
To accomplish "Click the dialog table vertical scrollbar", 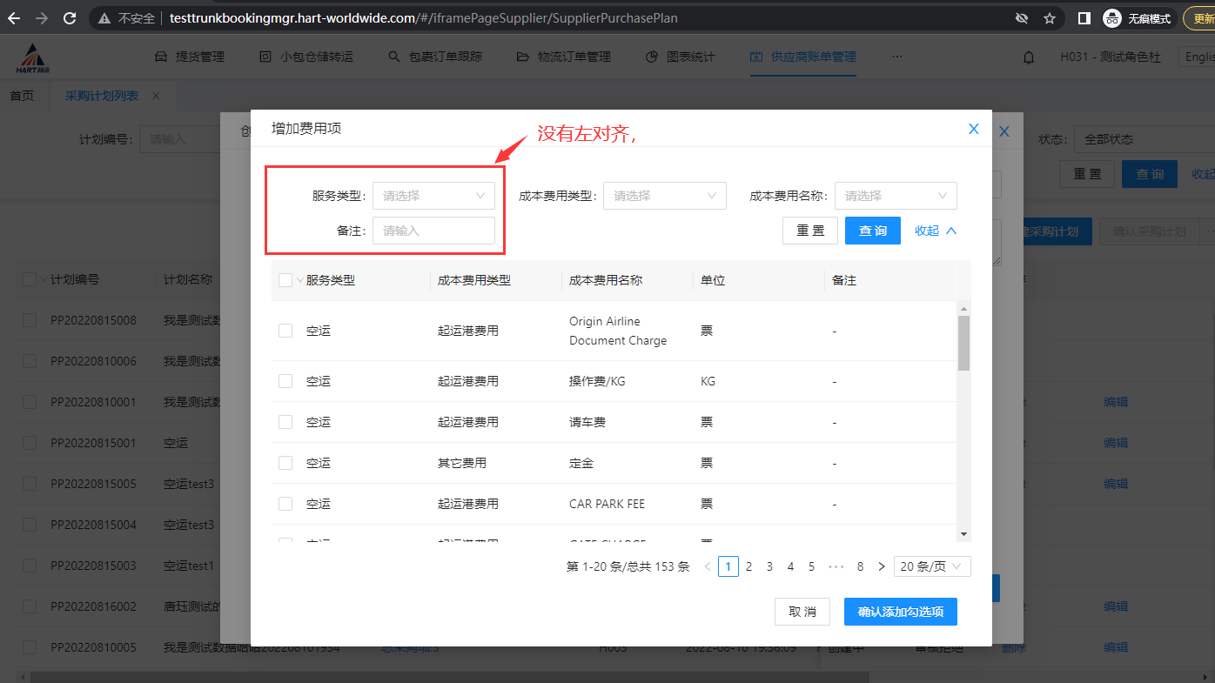I will pyautogui.click(x=963, y=344).
